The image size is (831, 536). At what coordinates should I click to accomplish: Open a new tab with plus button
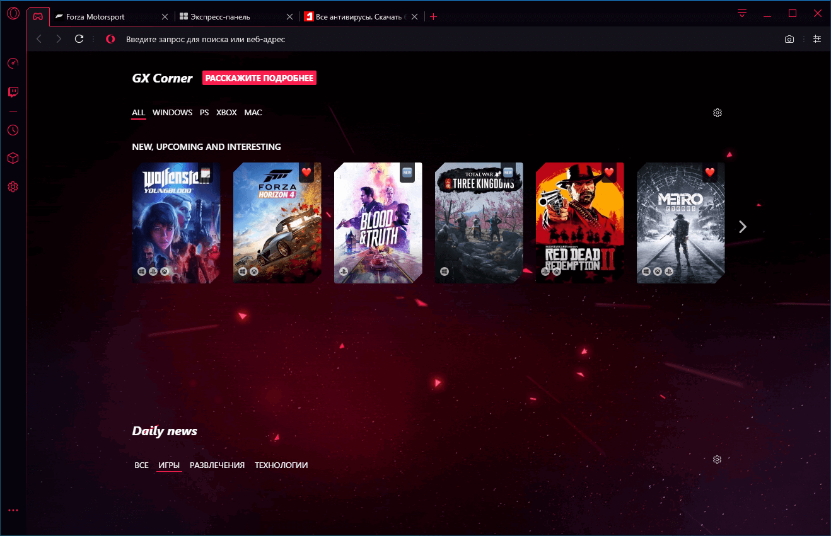(433, 17)
